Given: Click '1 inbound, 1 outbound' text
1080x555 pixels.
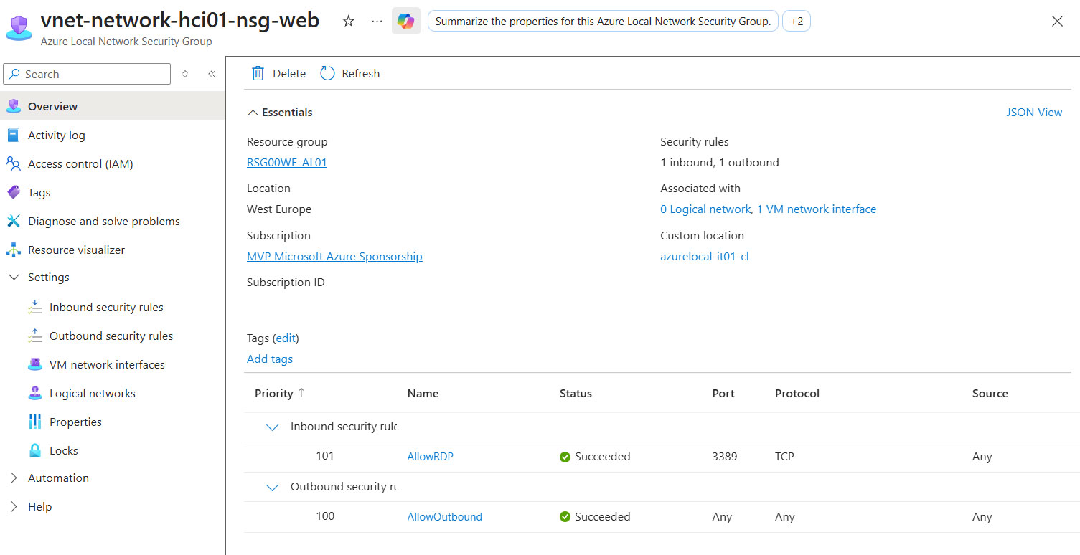Looking at the screenshot, I should (720, 162).
